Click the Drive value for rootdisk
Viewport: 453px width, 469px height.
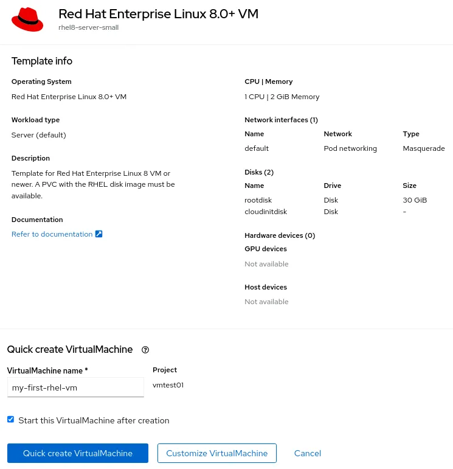tap(331, 200)
